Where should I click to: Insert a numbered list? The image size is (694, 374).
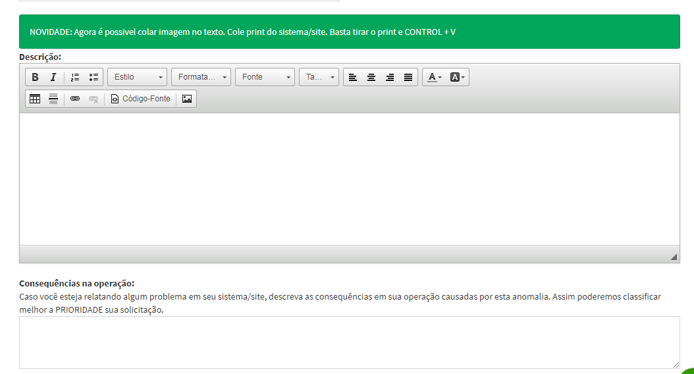75,77
